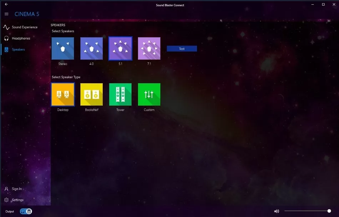Image resolution: width=339 pixels, height=217 pixels.
Task: Close the Sound Blaster Connect window
Action: pyautogui.click(x=334, y=4)
